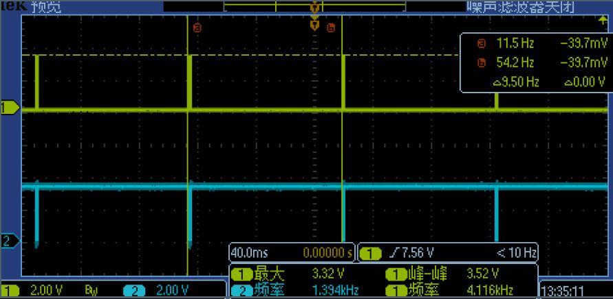The width and height of the screenshot is (613, 299).
Task: Click the 7.56 V trigger level value
Action: (416, 254)
